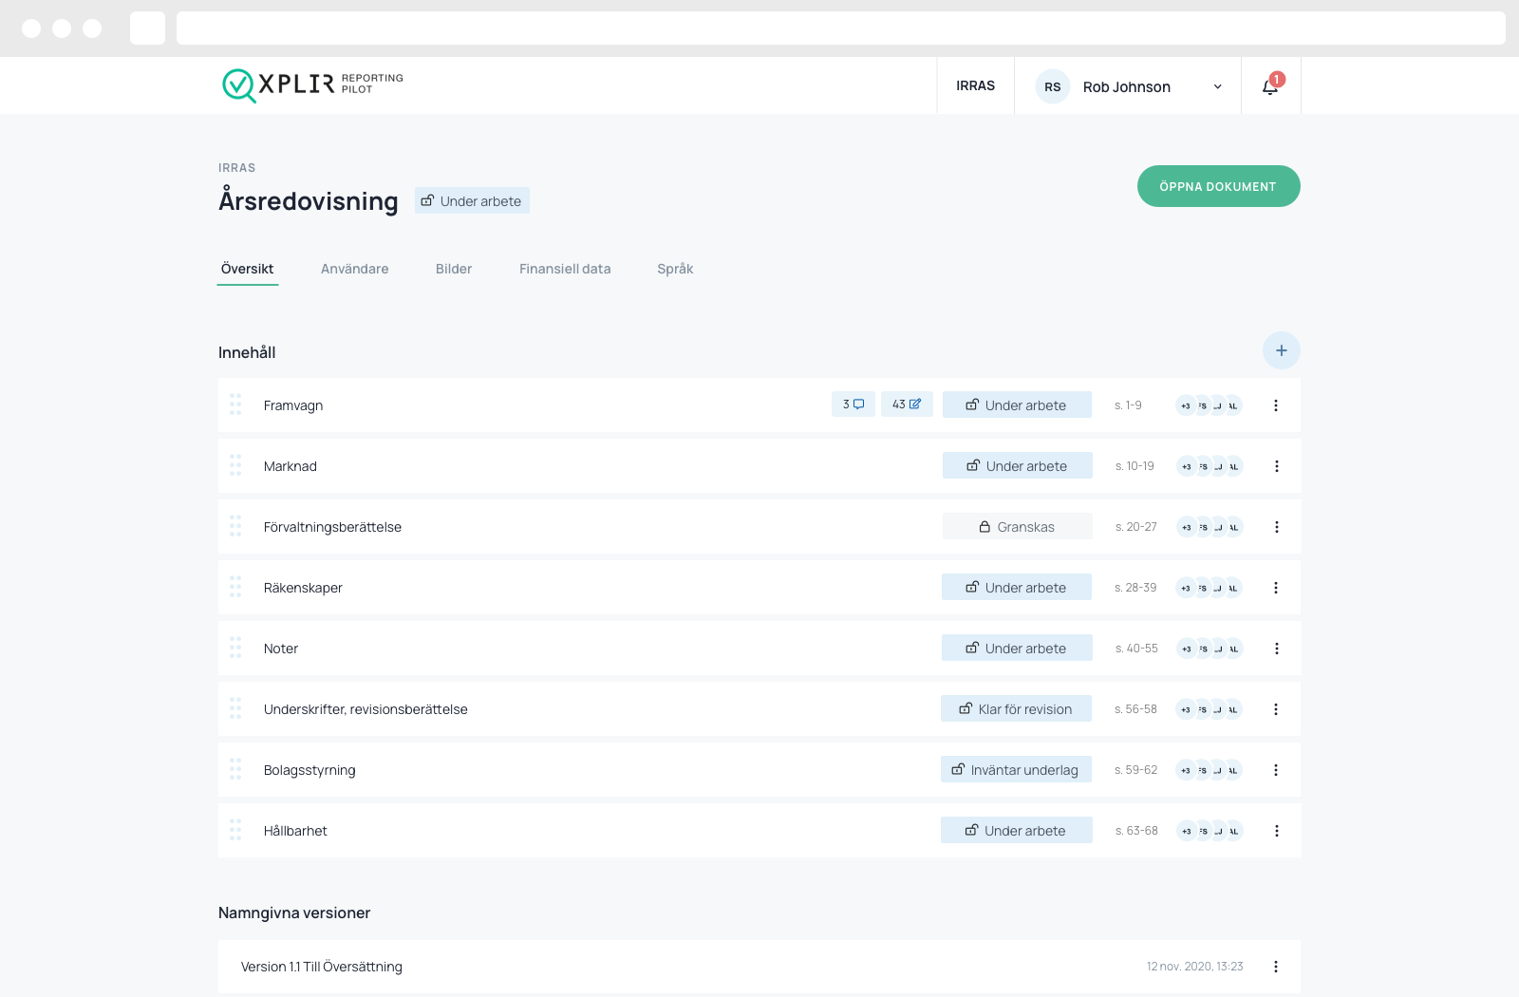Click the XPLIR Reporting Pilot logo
Viewport: 1519px width, 997px height.
pos(312,85)
